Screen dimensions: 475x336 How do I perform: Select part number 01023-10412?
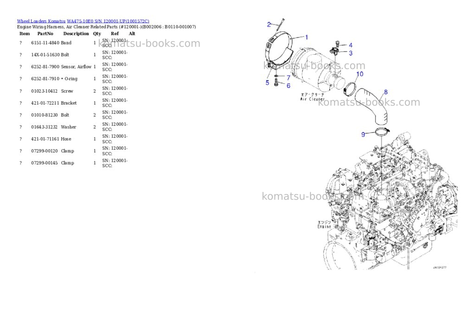[x=44, y=91]
